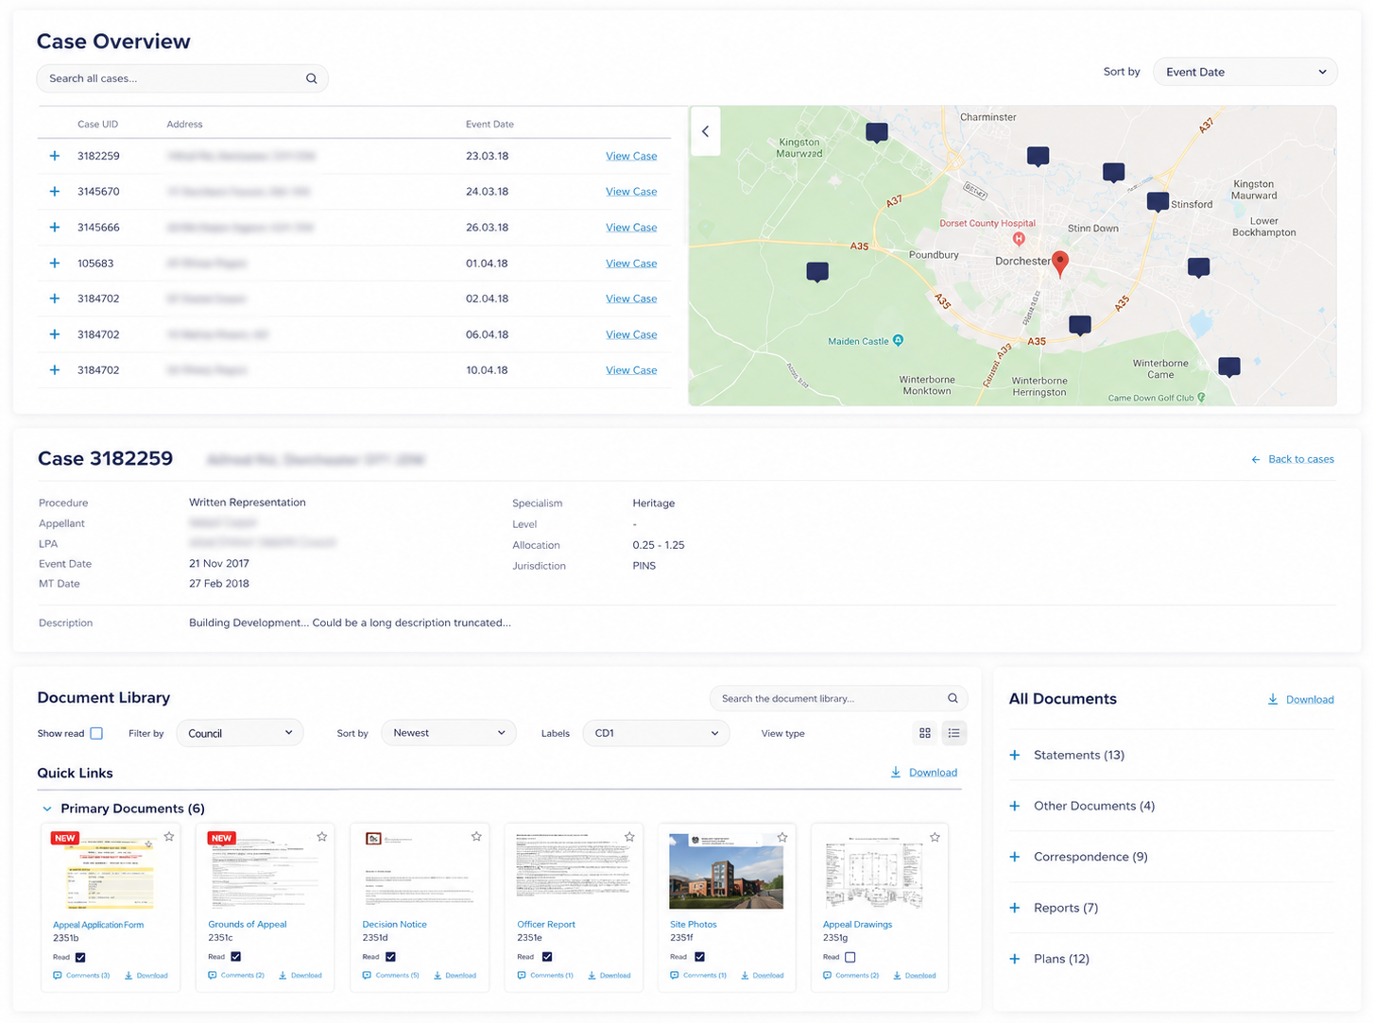Click the search icon in case search
The image size is (1373, 1023).
[x=311, y=78]
